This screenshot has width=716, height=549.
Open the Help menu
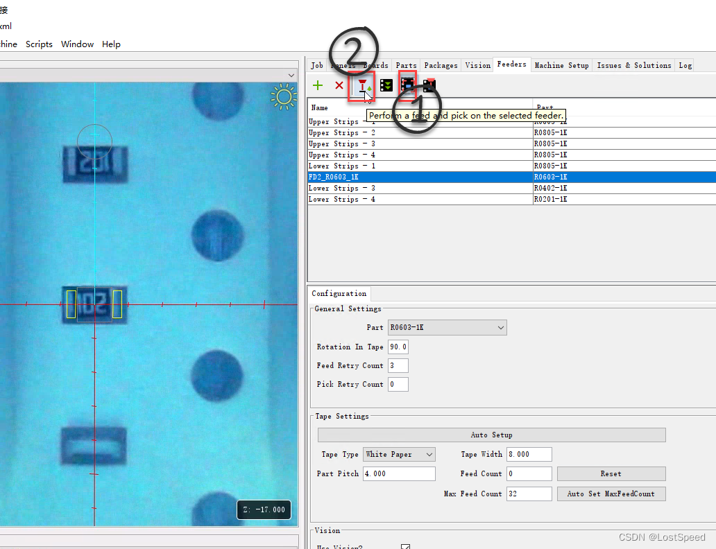(111, 44)
